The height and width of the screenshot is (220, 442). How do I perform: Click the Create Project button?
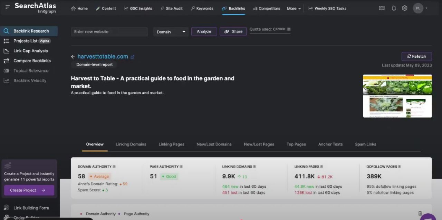pos(29,190)
